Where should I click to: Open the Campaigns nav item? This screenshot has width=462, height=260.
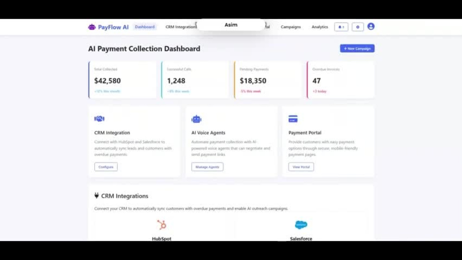coord(291,27)
